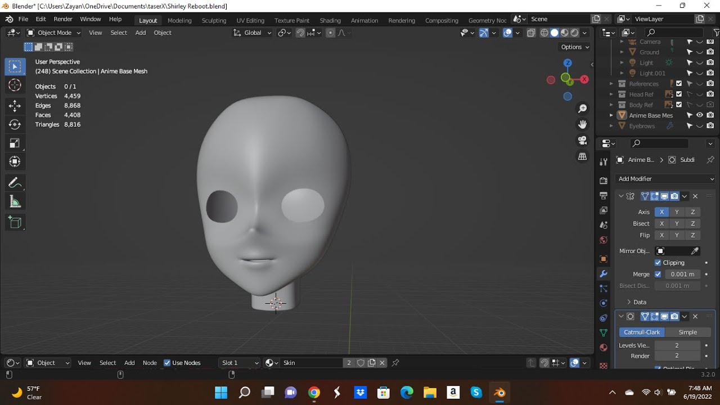The image size is (720, 405).
Task: Open Google Chrome from the taskbar
Action: (314, 393)
